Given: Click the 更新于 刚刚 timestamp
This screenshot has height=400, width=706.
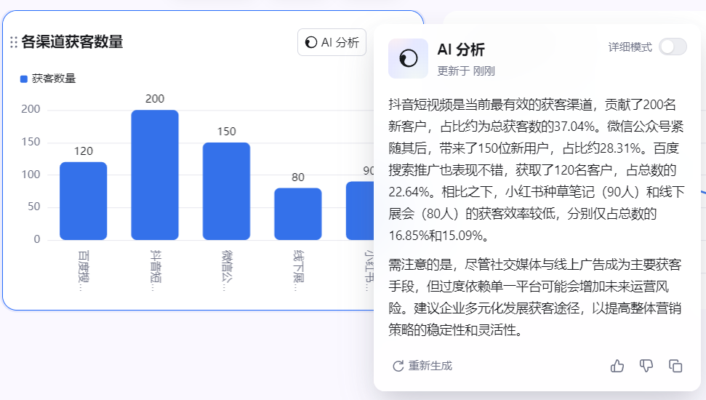Looking at the screenshot, I should 466,71.
